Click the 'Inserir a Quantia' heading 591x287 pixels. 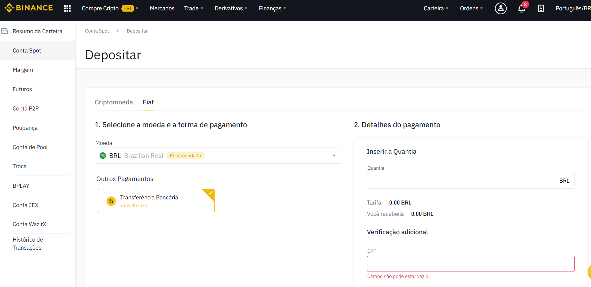pos(392,151)
